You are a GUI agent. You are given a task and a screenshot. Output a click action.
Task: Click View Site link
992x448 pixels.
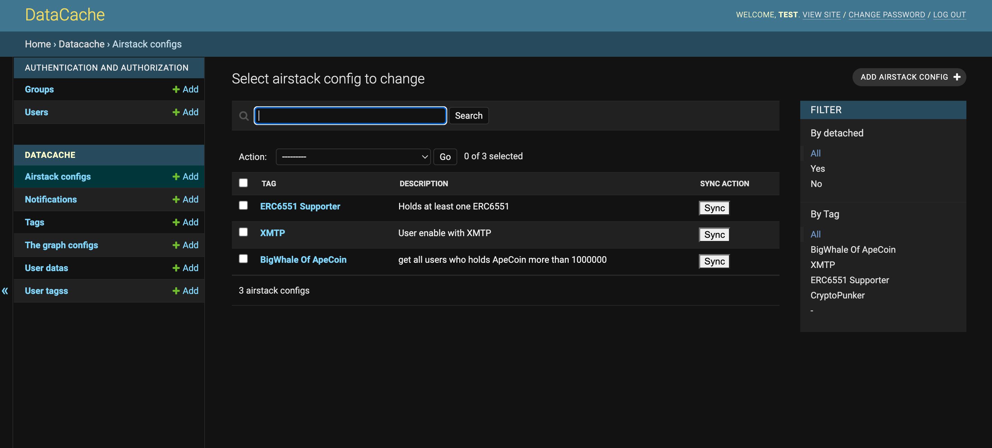click(x=821, y=15)
